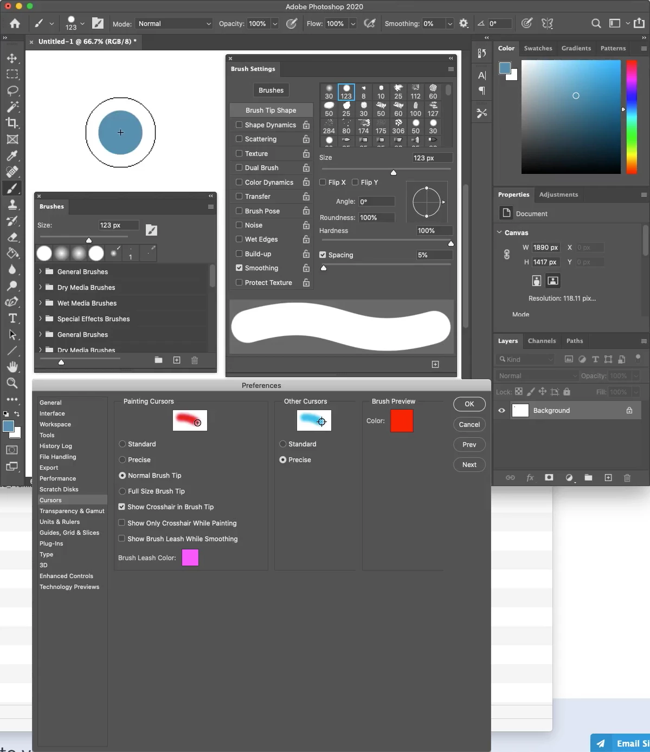Uncheck the Spacing checkbox
The height and width of the screenshot is (752, 650).
click(x=323, y=255)
